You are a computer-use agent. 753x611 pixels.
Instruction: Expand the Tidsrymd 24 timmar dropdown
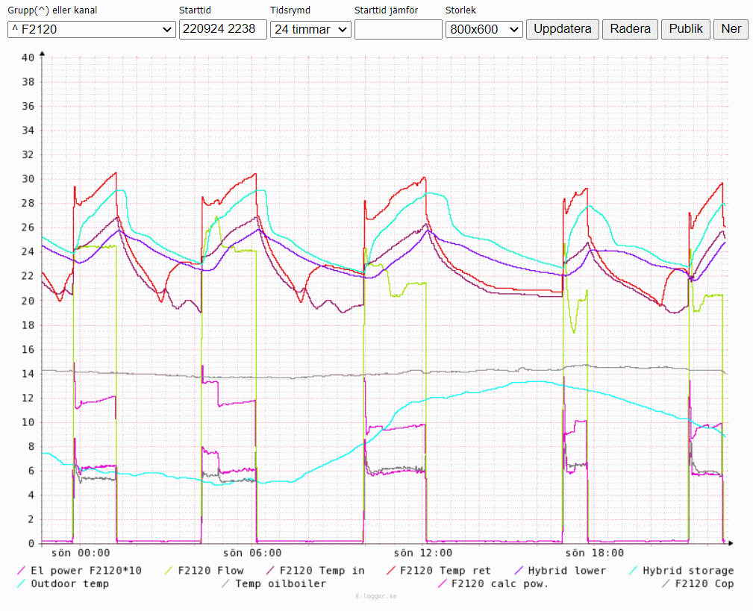[x=310, y=29]
